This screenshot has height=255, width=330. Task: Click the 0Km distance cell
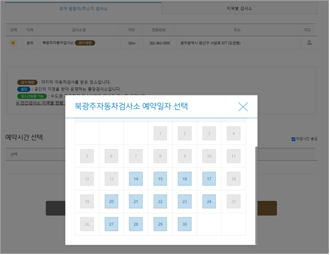(132, 43)
